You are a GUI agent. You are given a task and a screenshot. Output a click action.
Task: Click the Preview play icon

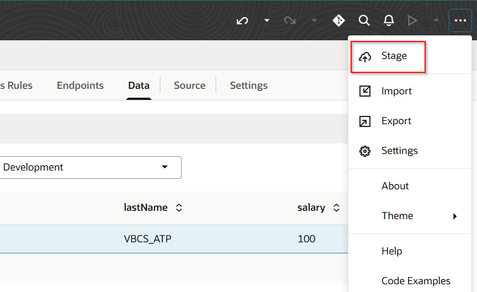(412, 21)
